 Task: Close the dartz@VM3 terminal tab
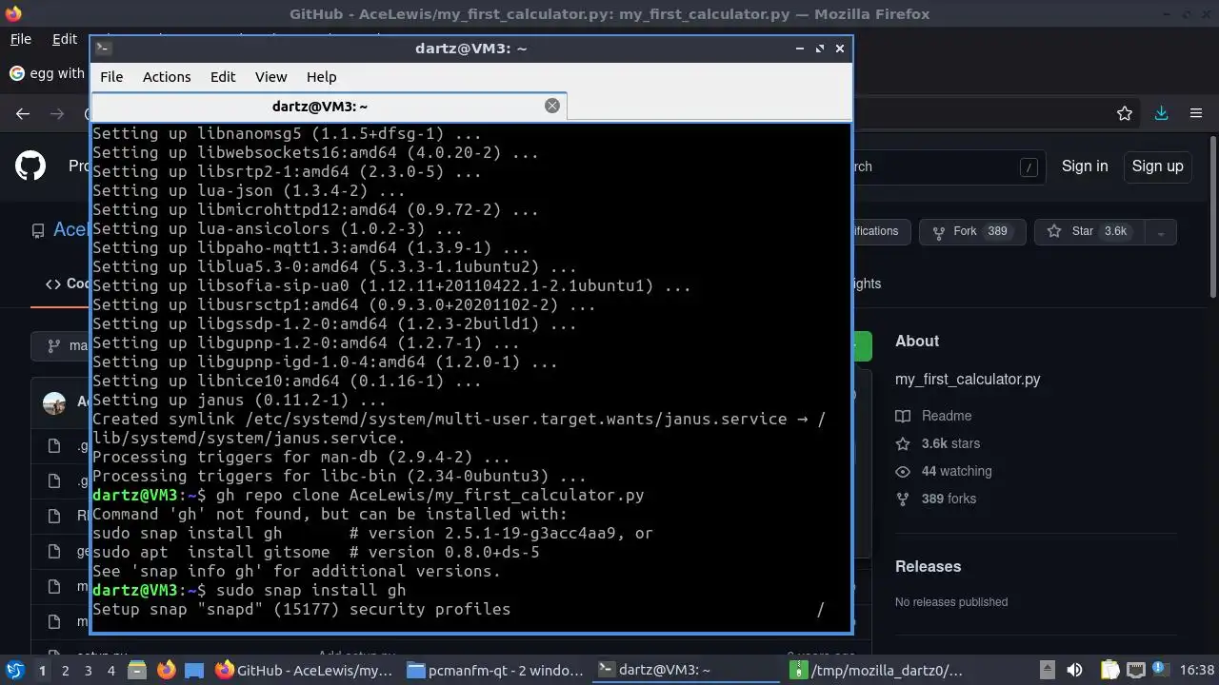click(552, 106)
